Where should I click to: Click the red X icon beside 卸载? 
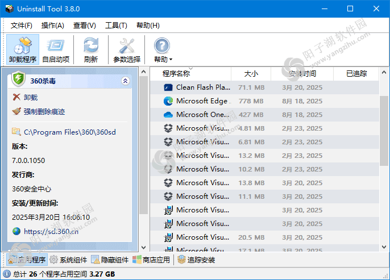pos(16,97)
